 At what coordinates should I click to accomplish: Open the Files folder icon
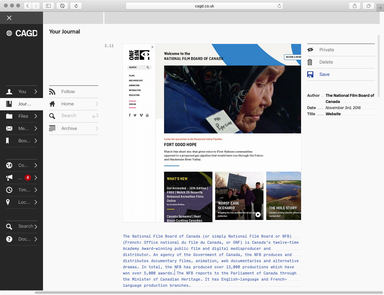click(x=9, y=116)
